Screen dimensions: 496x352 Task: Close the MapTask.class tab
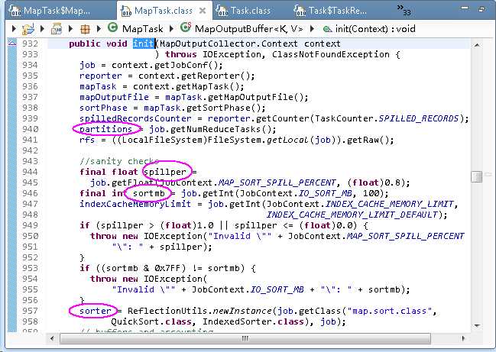202,11
